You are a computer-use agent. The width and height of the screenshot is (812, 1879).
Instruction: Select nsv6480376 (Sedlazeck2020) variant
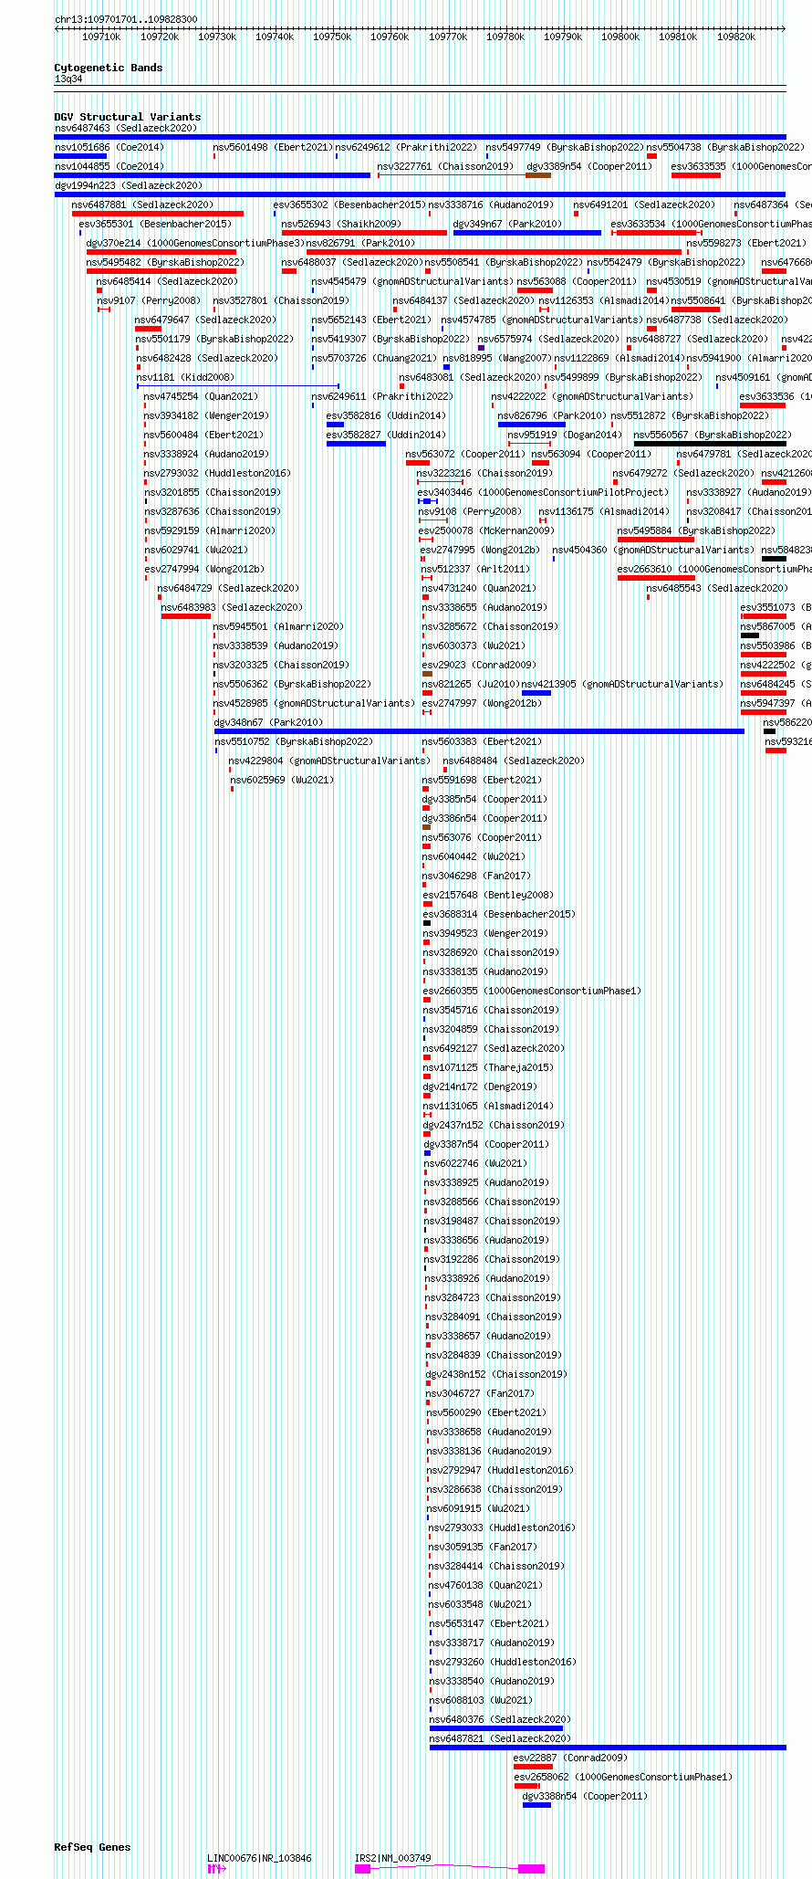(x=499, y=1719)
